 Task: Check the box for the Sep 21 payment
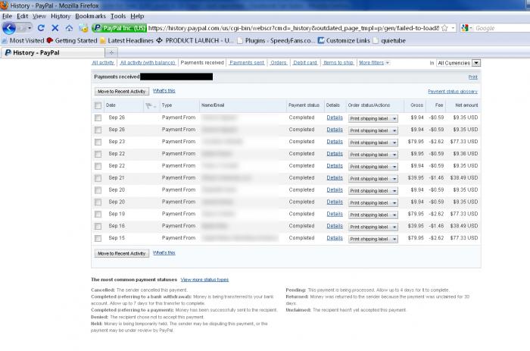coord(98,178)
